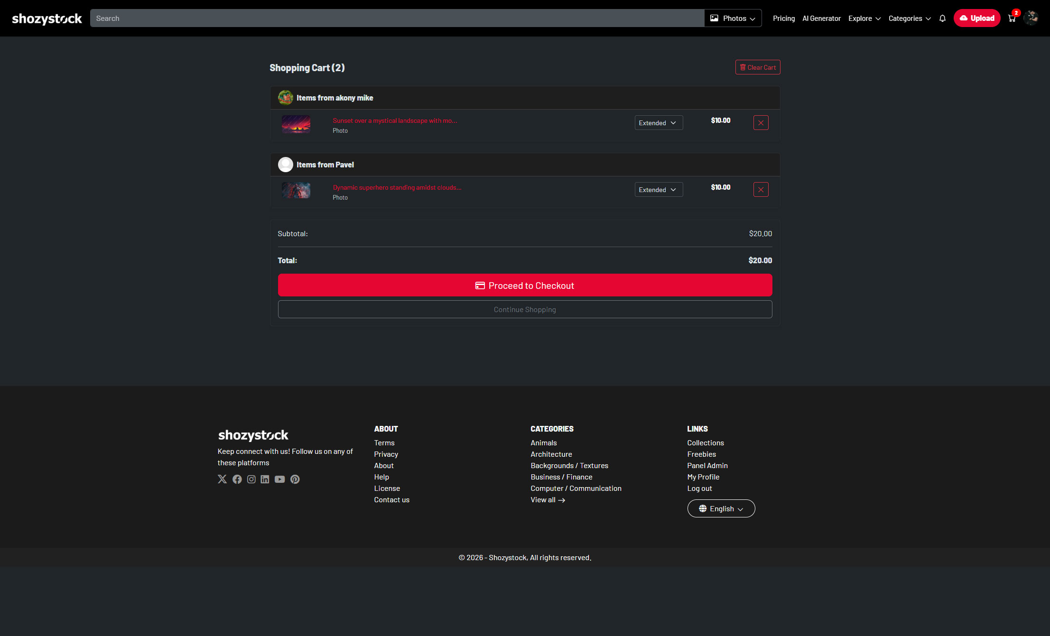The height and width of the screenshot is (636, 1050).
Task: Open the English language selector
Action: [x=721, y=508]
